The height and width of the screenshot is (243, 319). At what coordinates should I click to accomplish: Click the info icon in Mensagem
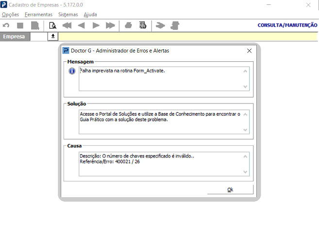point(72,71)
